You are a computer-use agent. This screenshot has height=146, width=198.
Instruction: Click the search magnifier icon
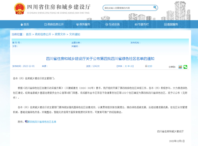point(155,7)
